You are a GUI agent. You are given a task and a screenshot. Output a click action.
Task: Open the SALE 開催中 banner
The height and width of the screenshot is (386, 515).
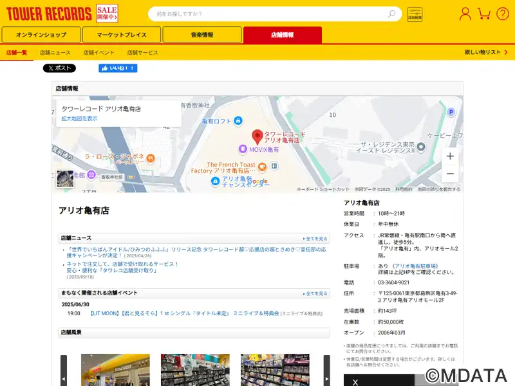pyautogui.click(x=107, y=14)
